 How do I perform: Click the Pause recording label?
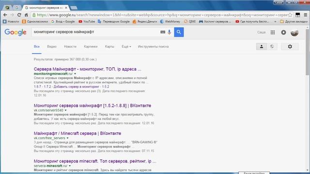tap(254, 173)
